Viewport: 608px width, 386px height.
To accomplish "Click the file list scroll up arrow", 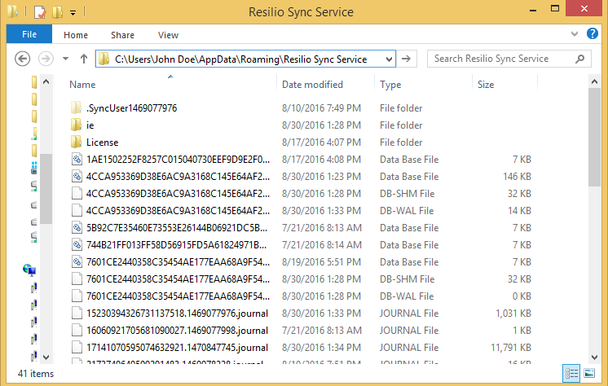I will coord(594,81).
